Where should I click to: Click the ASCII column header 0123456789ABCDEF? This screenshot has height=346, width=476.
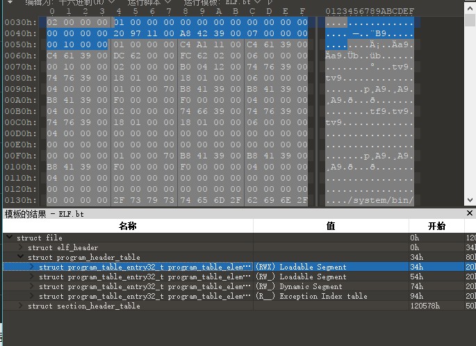point(370,12)
